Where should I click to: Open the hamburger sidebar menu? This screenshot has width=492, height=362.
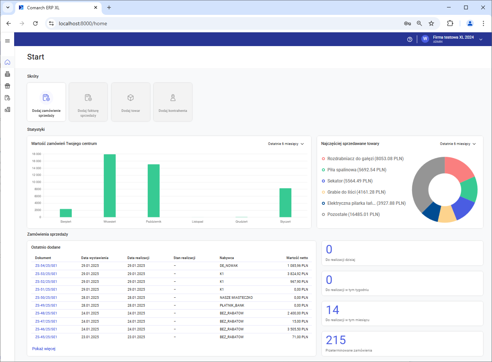[7, 41]
